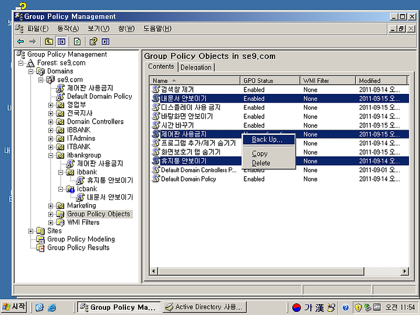Screen dimensions: 420x315
Task: Collapse the se9.com domain node
Action: (x=41, y=80)
